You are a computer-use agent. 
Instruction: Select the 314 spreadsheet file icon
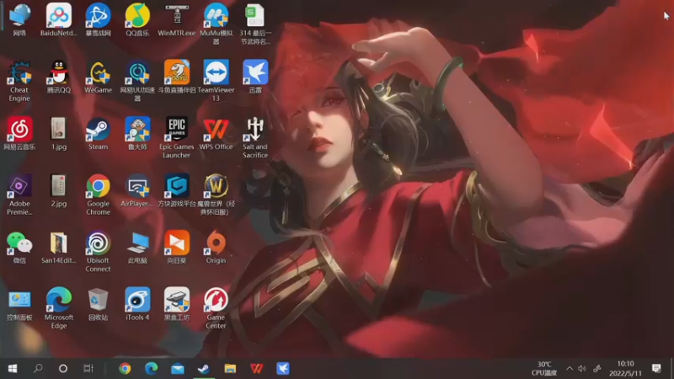[255, 24]
